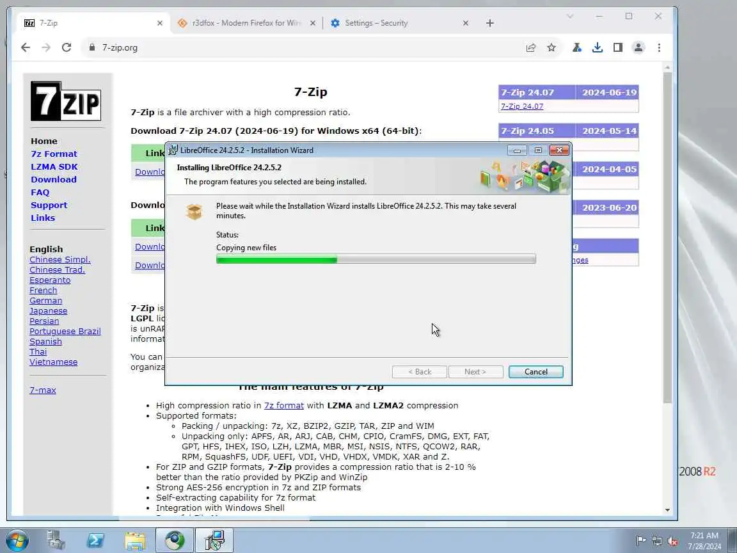Click the 7-Zip logo image

click(x=66, y=101)
